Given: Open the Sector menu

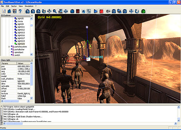Looking at the screenshot, I should tap(14, 6).
